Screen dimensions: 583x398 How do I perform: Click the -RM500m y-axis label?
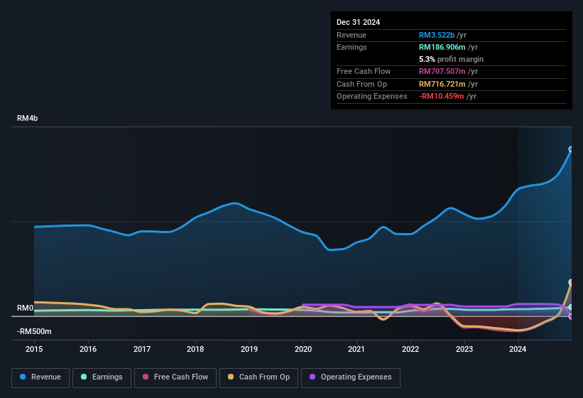point(34,331)
